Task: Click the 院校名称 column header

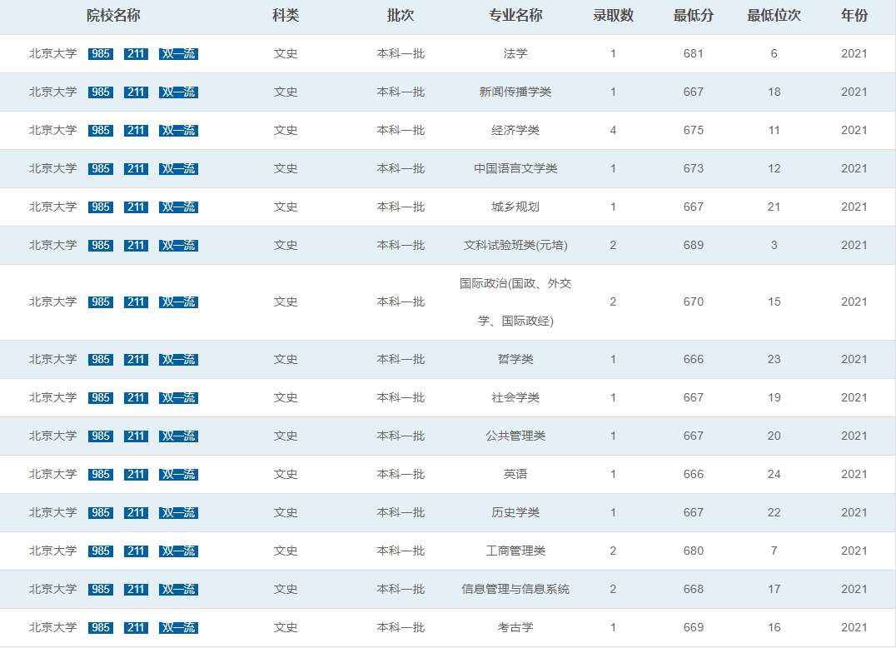Action: [107, 15]
